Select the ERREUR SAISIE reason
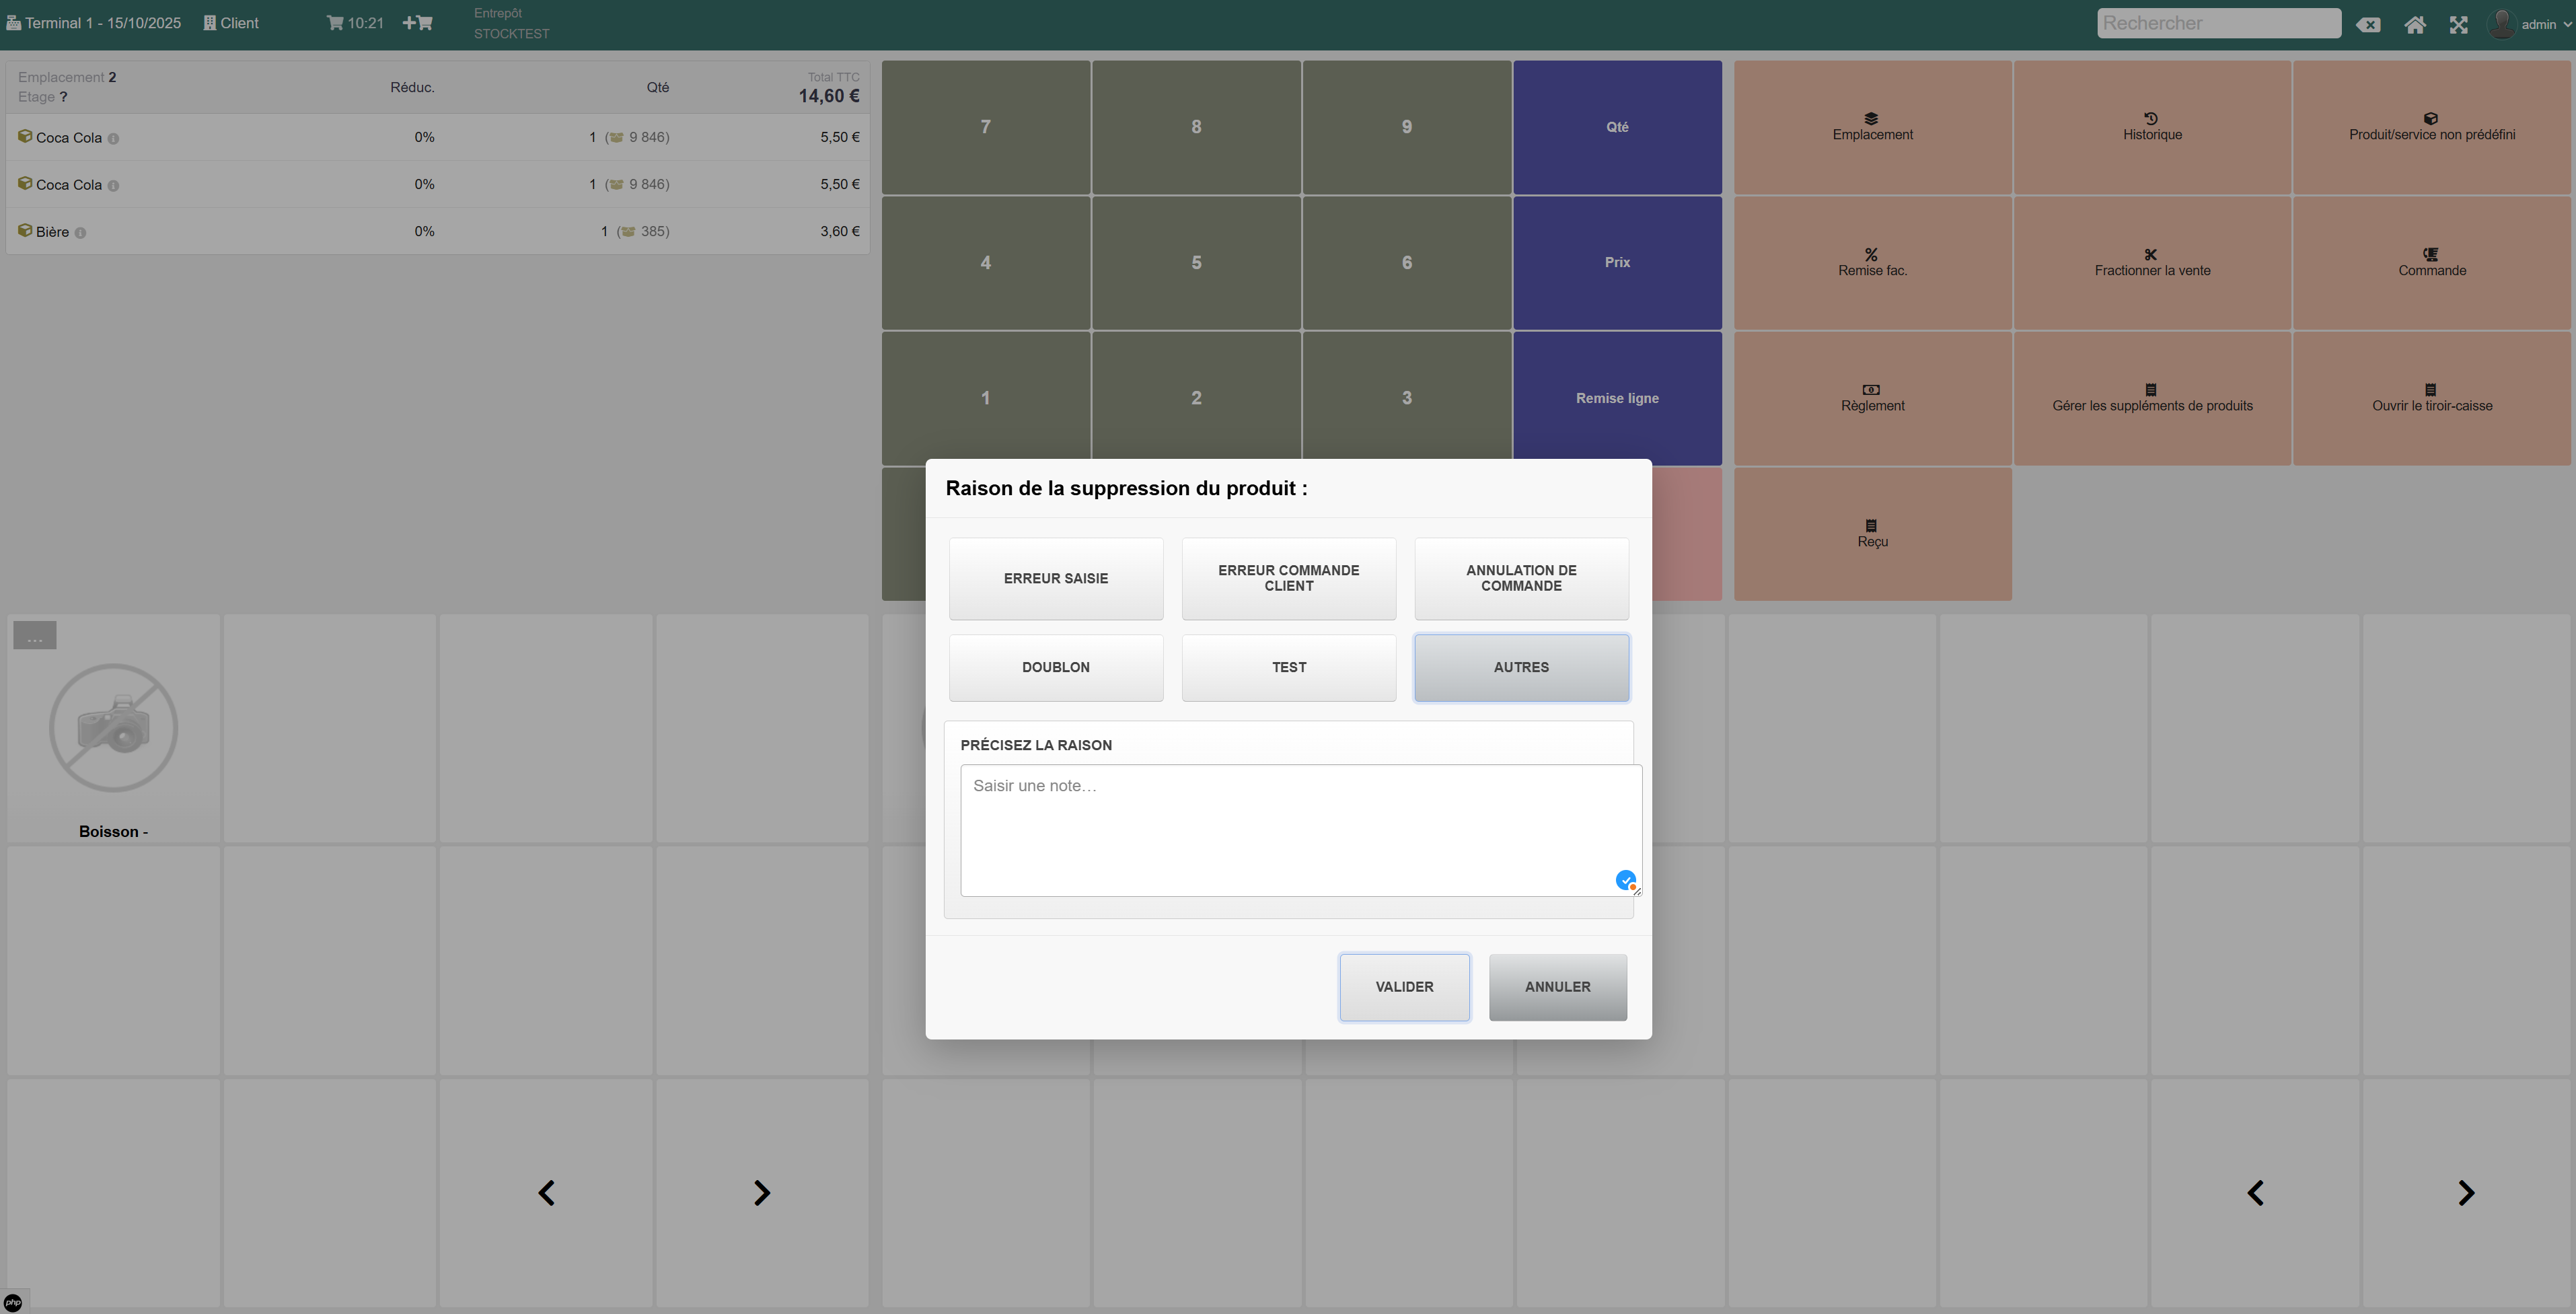Viewport: 2576px width, 1314px height. click(1055, 578)
